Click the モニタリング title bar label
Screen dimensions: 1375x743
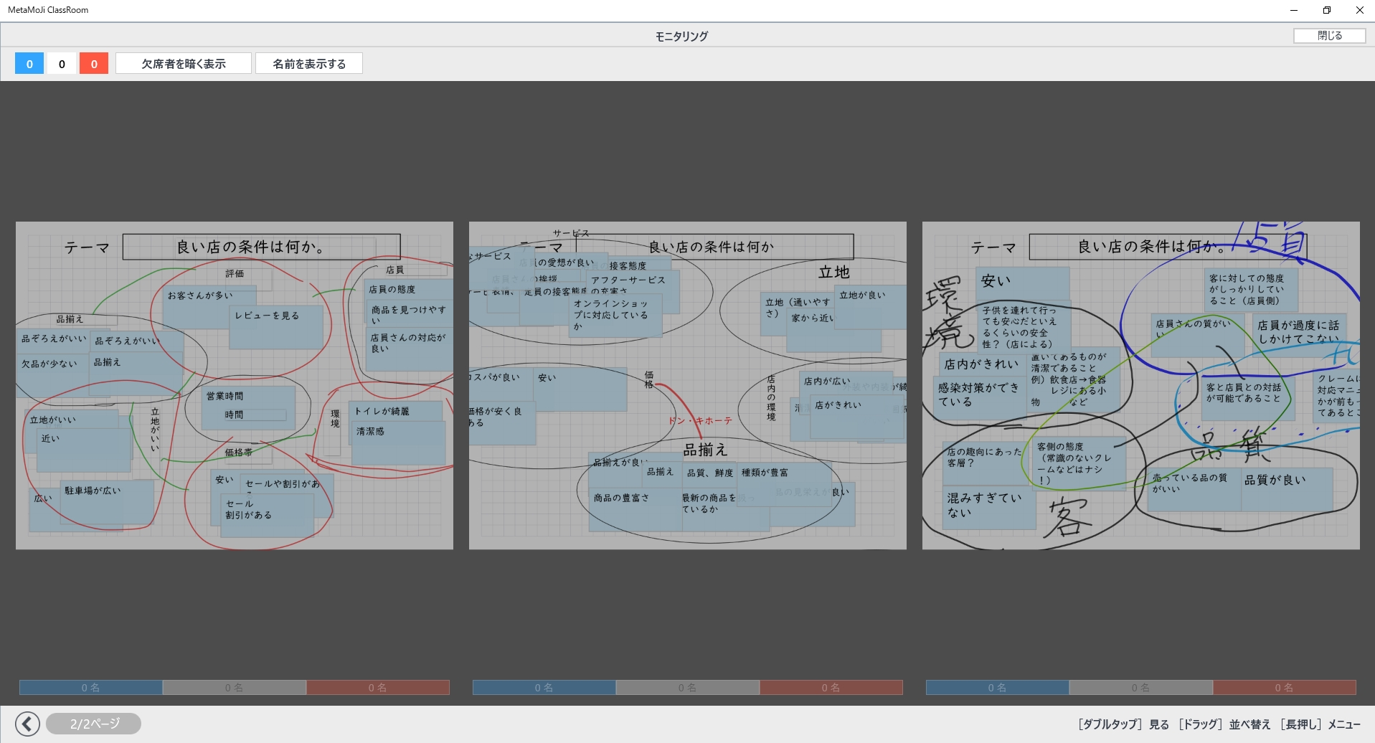(x=681, y=36)
